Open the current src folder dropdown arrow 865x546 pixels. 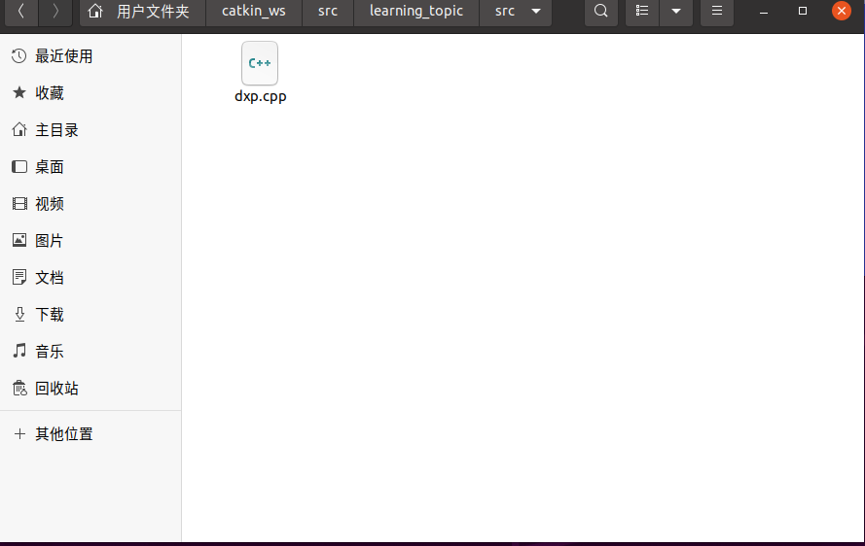click(536, 11)
